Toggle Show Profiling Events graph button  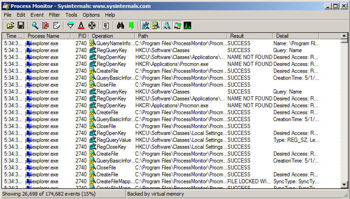(x=187, y=25)
